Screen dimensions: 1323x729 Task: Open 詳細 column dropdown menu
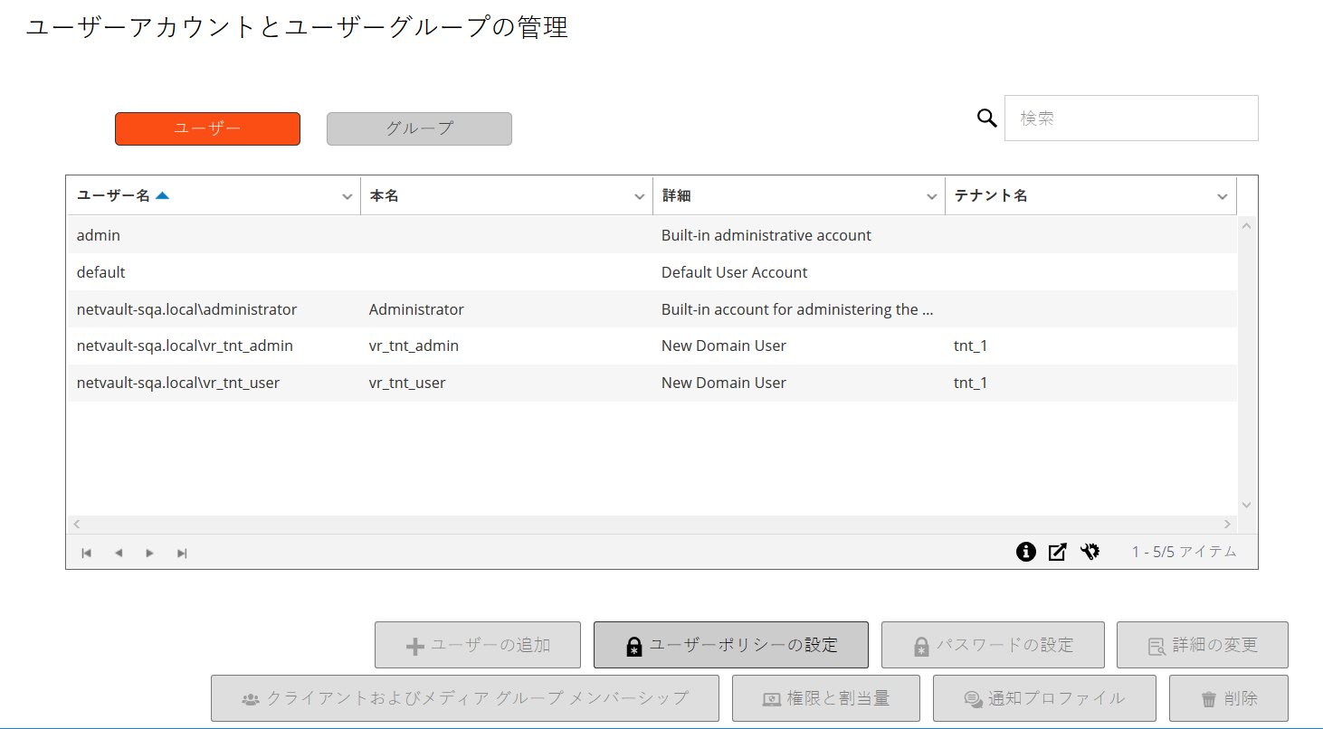[931, 196]
